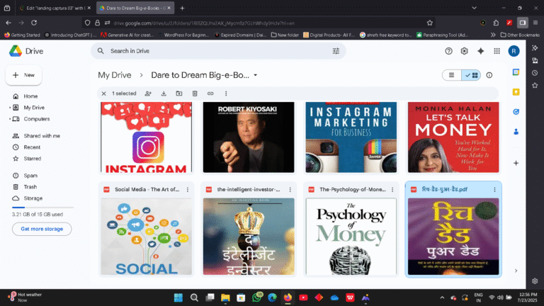Show more bookmarks chevron in bookmarks bar
Viewport: 544px width, 306px height.
[x=493, y=35]
